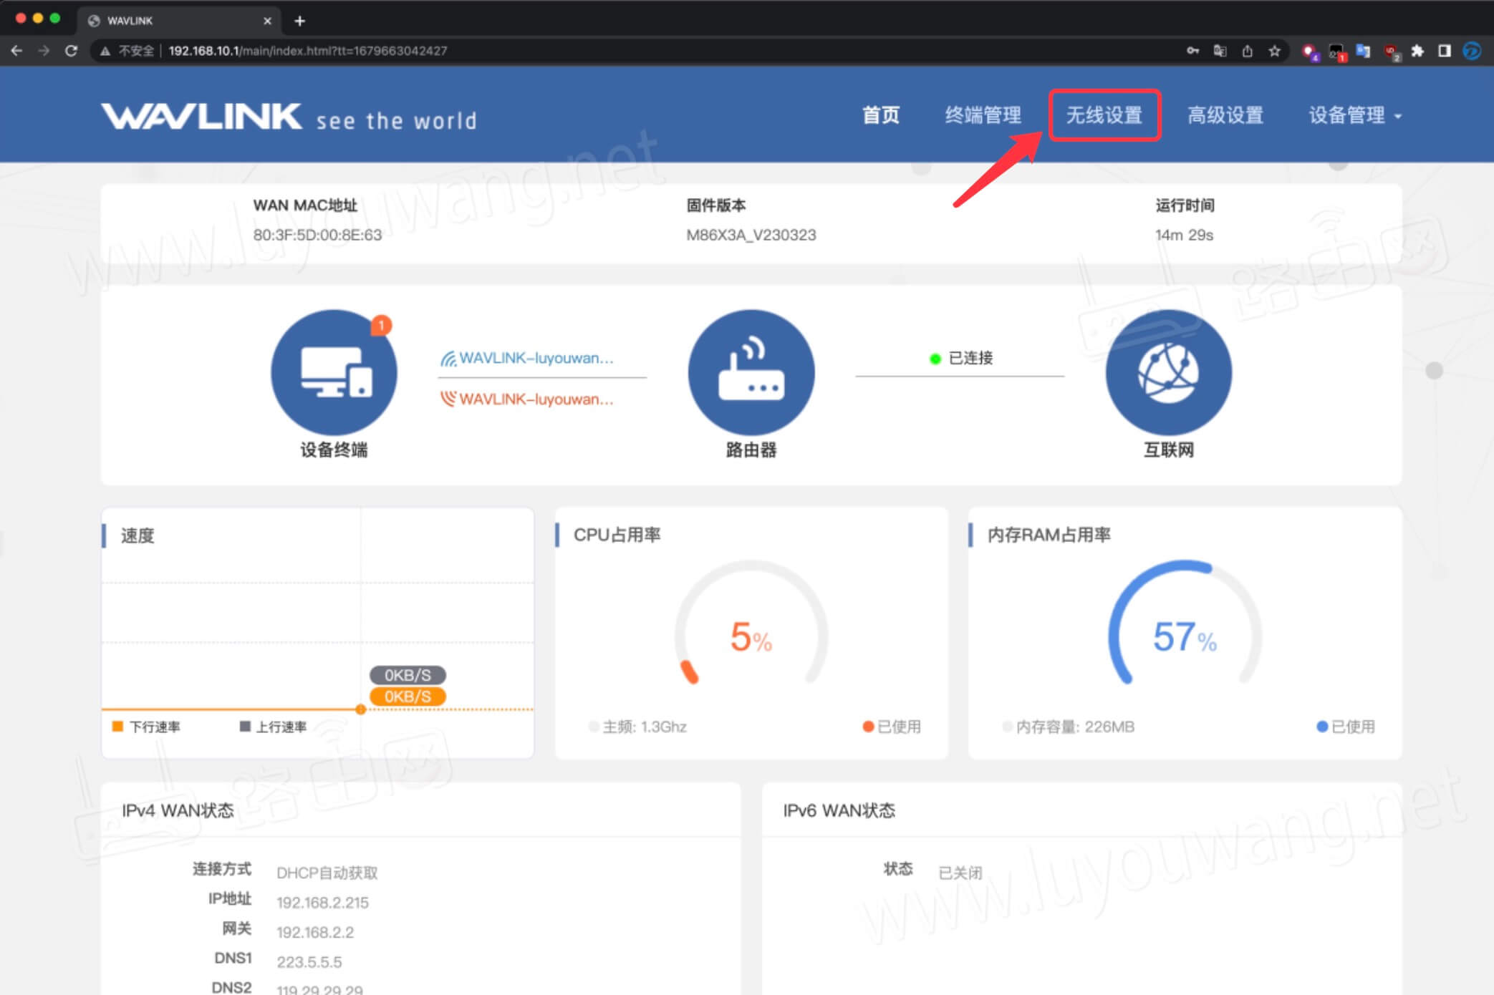The width and height of the screenshot is (1494, 995).
Task: Open 终端管理 terminal management
Action: pos(983,115)
